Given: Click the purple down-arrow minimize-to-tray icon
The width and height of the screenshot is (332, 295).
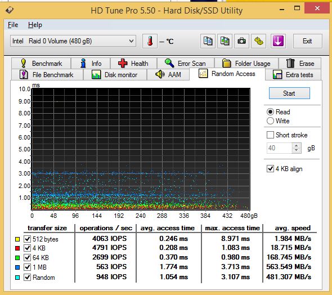Looking at the screenshot, I should [278, 41].
